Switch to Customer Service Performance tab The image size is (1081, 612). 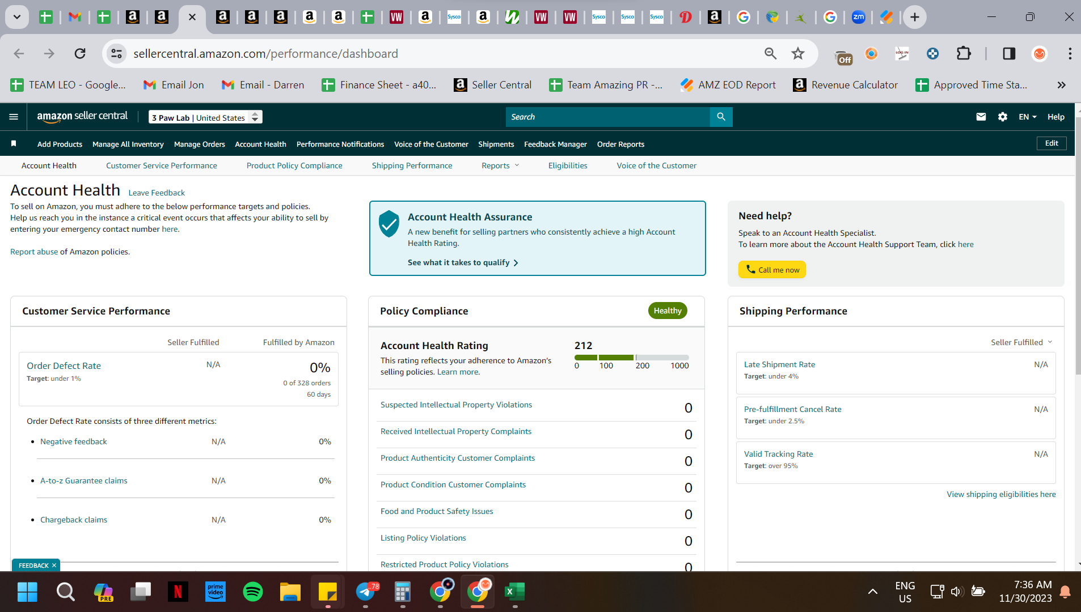coord(162,165)
